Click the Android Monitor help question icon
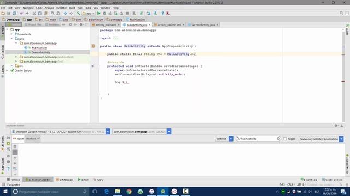The width and height of the screenshot is (350, 196). [x=9, y=169]
